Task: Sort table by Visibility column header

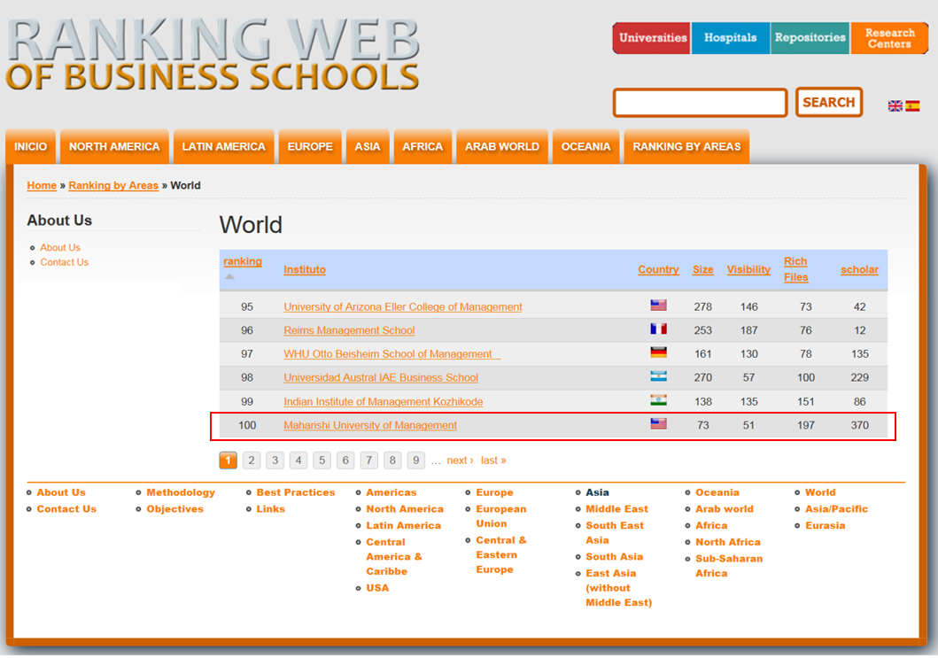Action: coord(748,270)
